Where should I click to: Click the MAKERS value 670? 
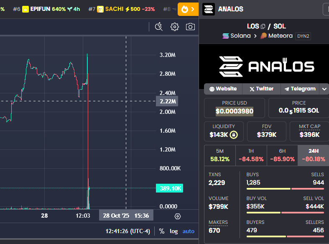click(x=214, y=230)
